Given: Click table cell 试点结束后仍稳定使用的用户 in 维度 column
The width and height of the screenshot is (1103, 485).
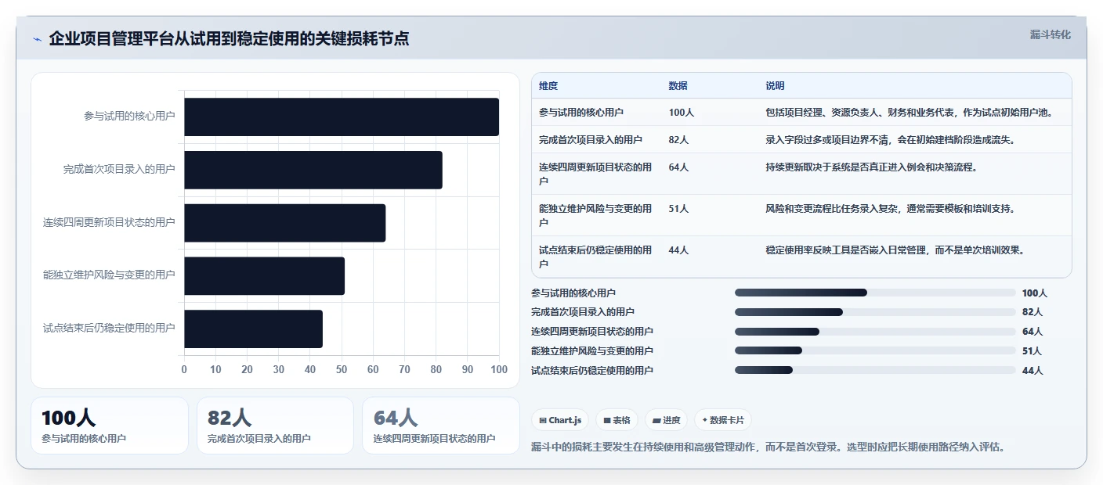Looking at the screenshot, I should point(595,257).
